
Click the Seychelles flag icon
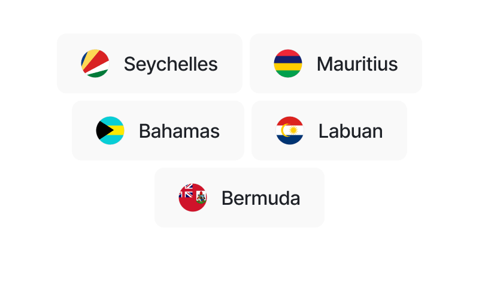[95, 63]
